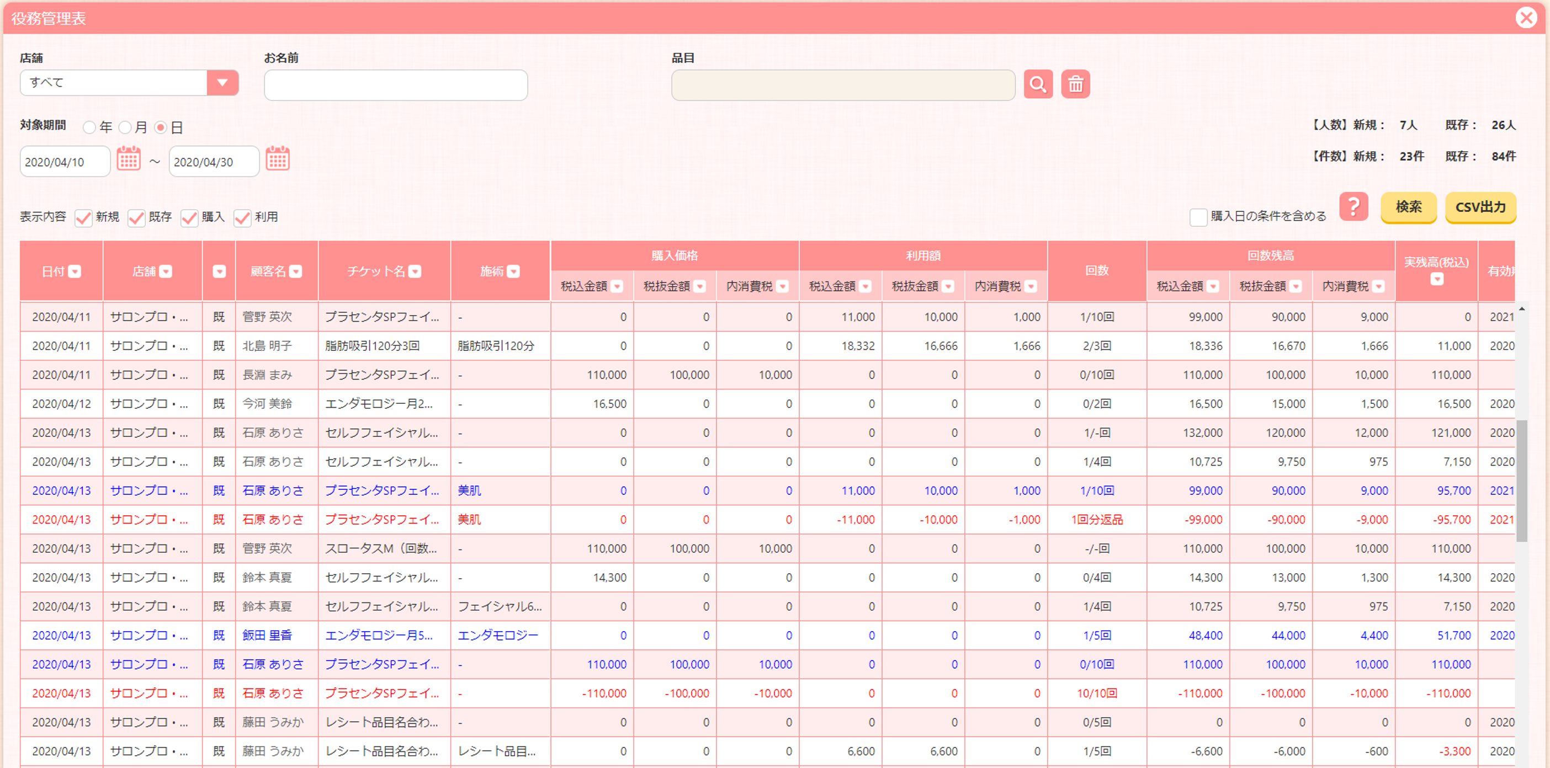Open the 店舗 dropdown showing すべて
The image size is (1550, 768).
pos(129,83)
